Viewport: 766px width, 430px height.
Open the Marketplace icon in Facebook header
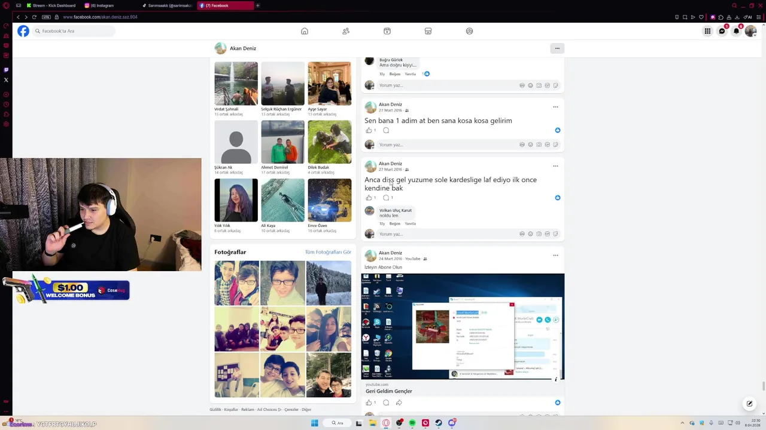pyautogui.click(x=428, y=31)
